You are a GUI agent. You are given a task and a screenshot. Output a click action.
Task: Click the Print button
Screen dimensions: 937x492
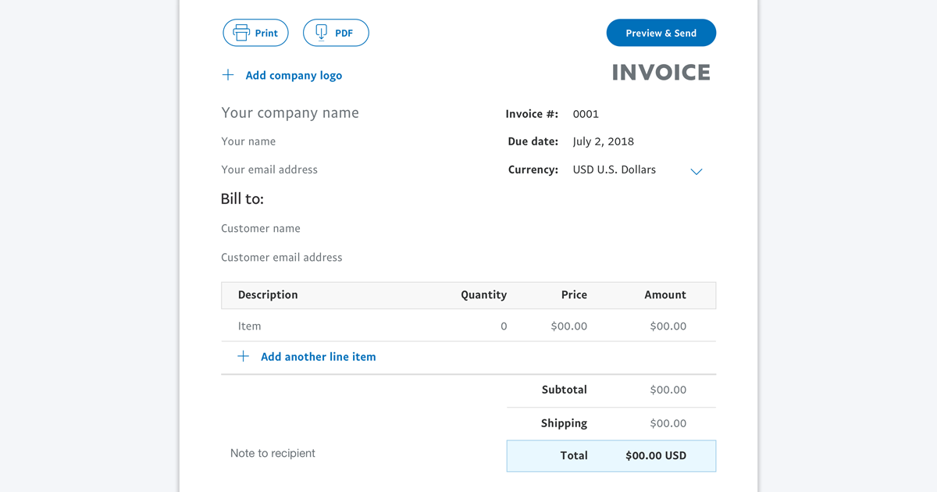point(255,32)
